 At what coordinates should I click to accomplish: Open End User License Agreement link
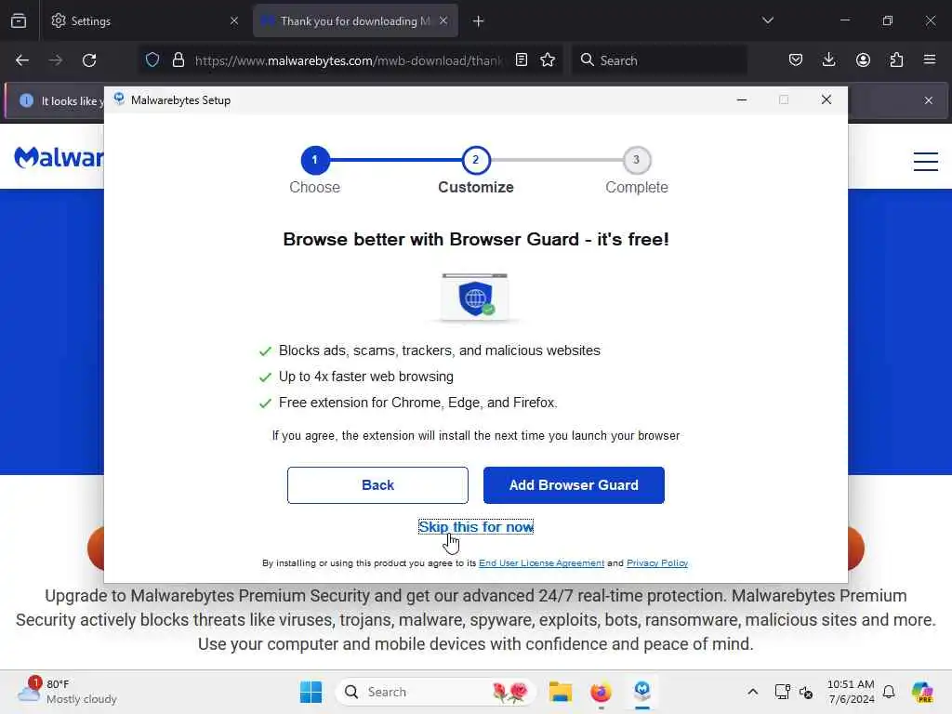tap(542, 562)
